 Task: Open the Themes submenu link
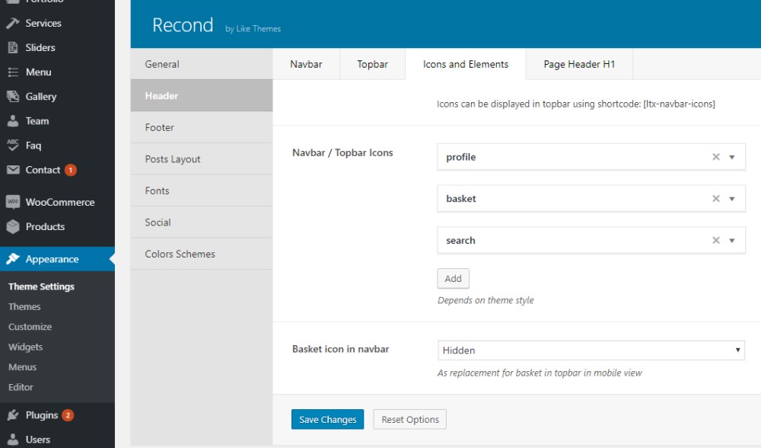click(x=24, y=306)
